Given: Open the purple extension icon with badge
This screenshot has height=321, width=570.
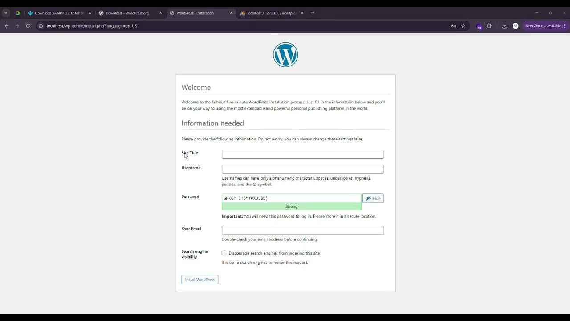Looking at the screenshot, I should tap(479, 26).
